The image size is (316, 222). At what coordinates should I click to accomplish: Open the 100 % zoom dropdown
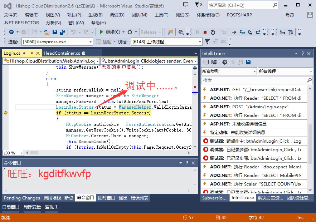[x=21, y=153]
